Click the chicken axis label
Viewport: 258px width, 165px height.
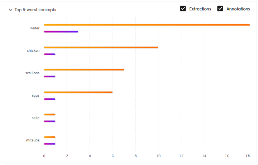coord(33,51)
